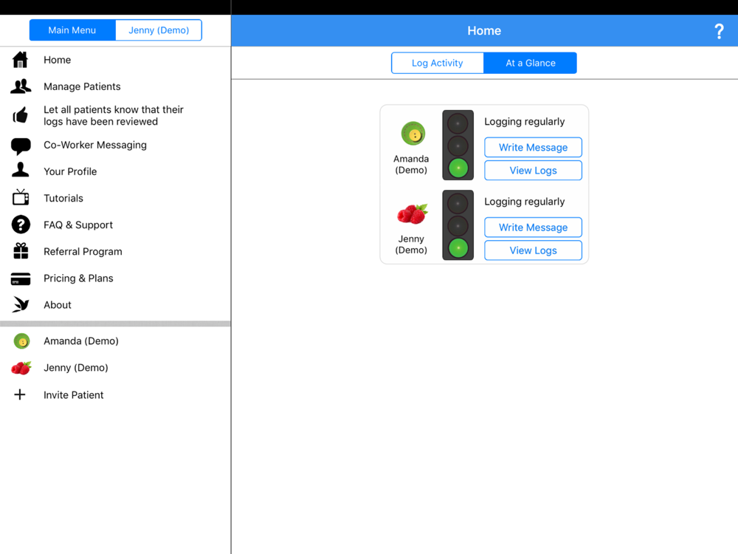The height and width of the screenshot is (554, 738).
Task: Click Invite Patient label
Action: pyautogui.click(x=73, y=395)
